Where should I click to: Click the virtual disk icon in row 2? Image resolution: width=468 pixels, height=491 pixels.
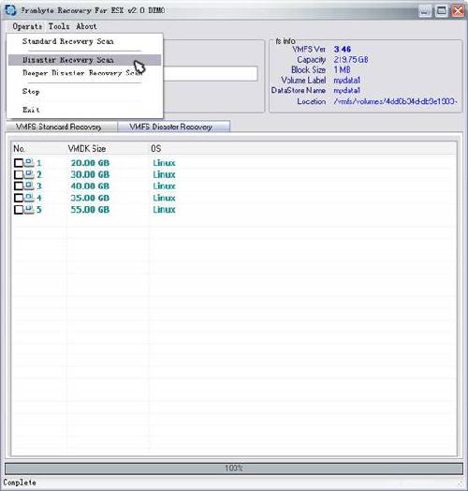pos(29,174)
